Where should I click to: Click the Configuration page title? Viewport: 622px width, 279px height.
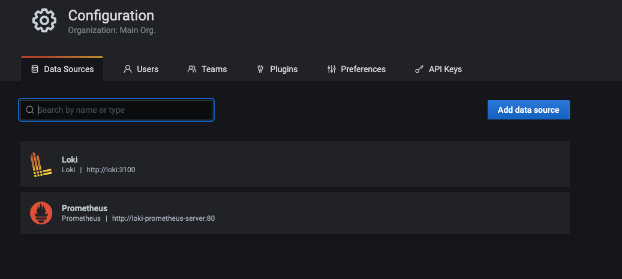coord(111,16)
